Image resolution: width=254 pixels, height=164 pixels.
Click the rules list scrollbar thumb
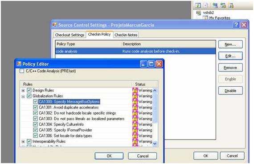click(155, 108)
